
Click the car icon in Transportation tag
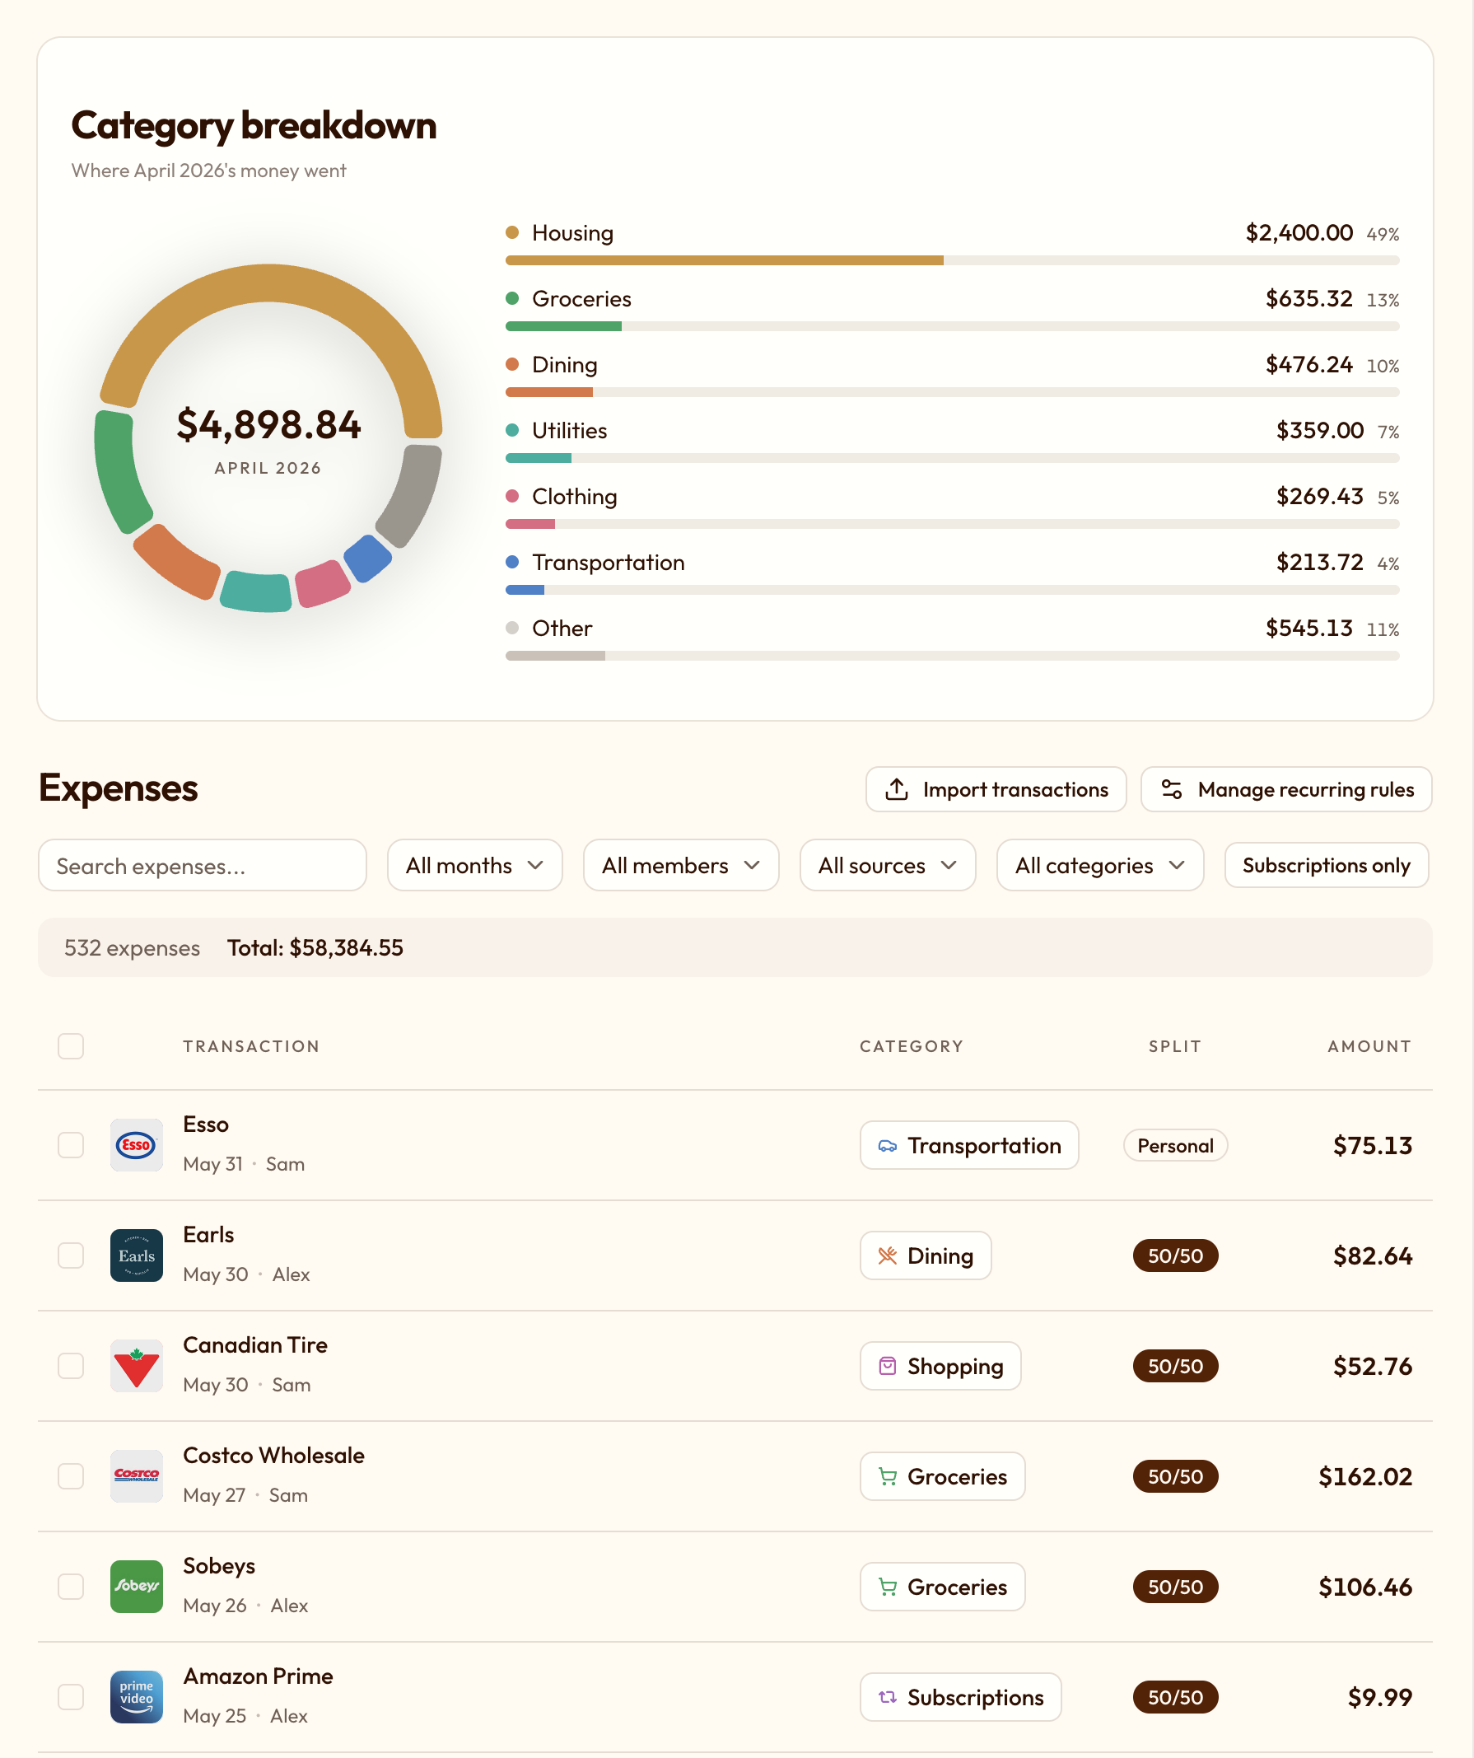pyautogui.click(x=888, y=1146)
